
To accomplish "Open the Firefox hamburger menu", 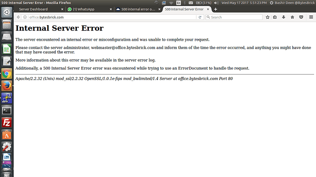I will (x=311, y=17).
